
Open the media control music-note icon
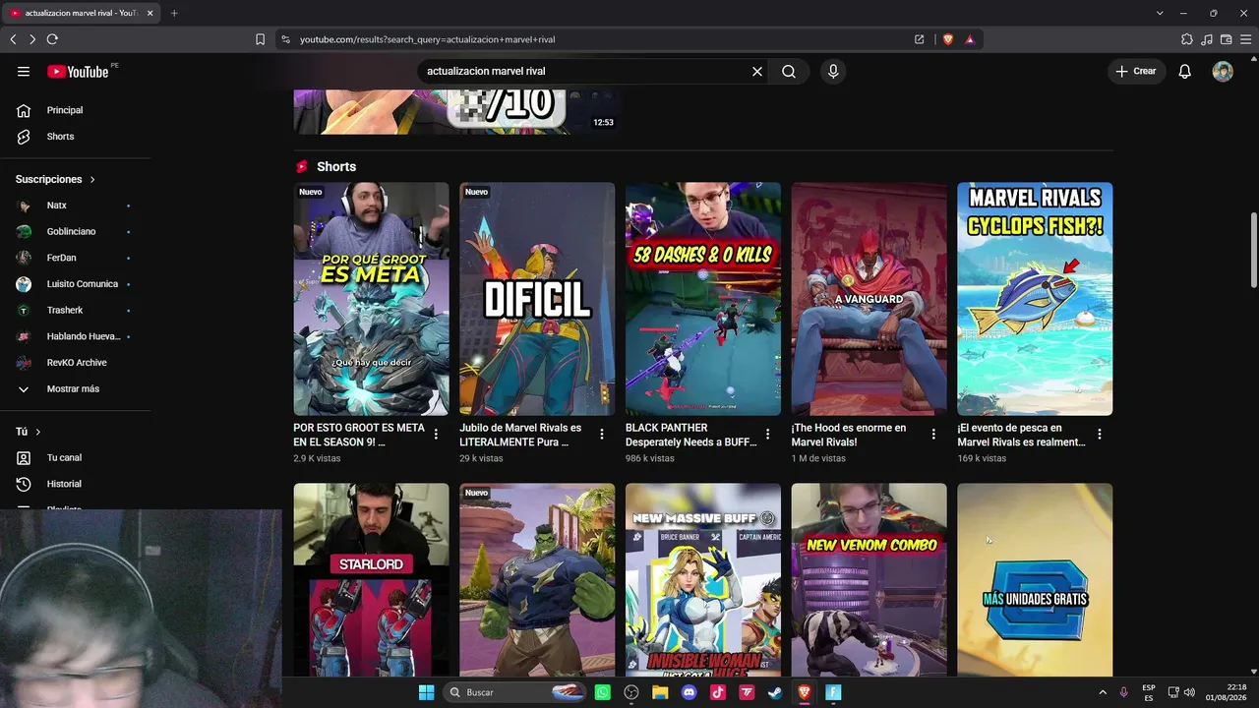(1207, 39)
